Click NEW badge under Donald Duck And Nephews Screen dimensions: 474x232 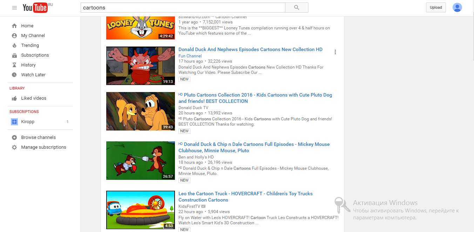point(184,79)
